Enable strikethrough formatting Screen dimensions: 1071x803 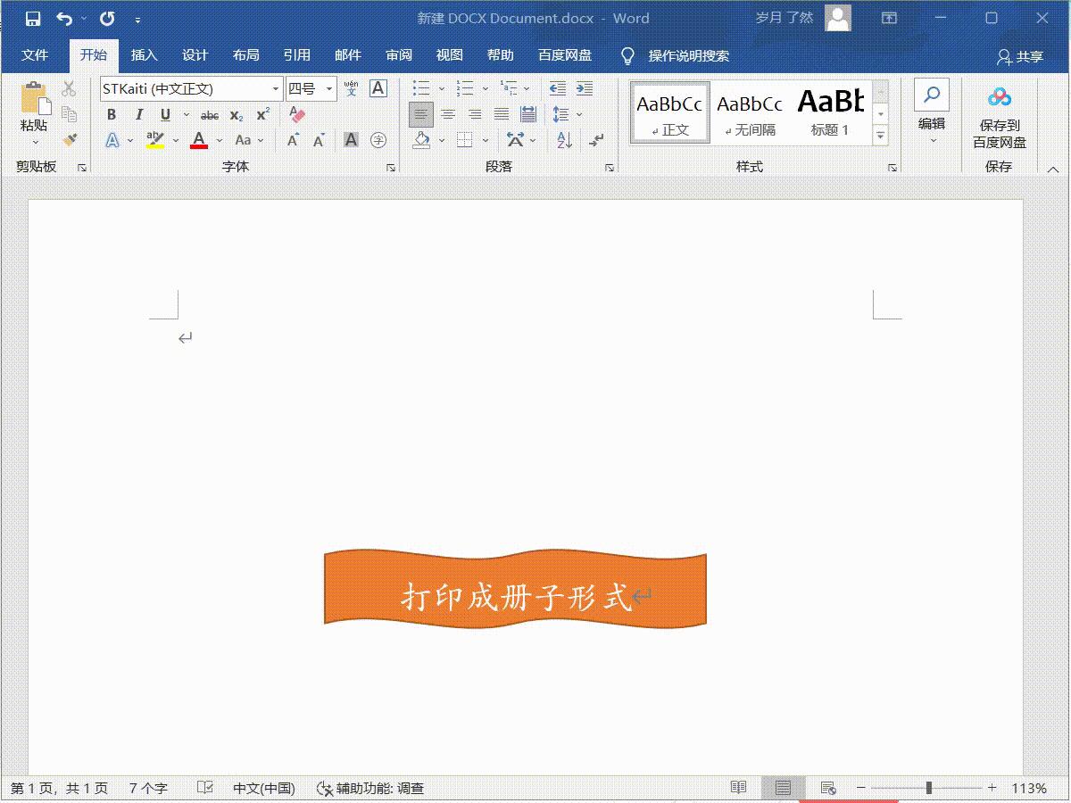tap(209, 114)
